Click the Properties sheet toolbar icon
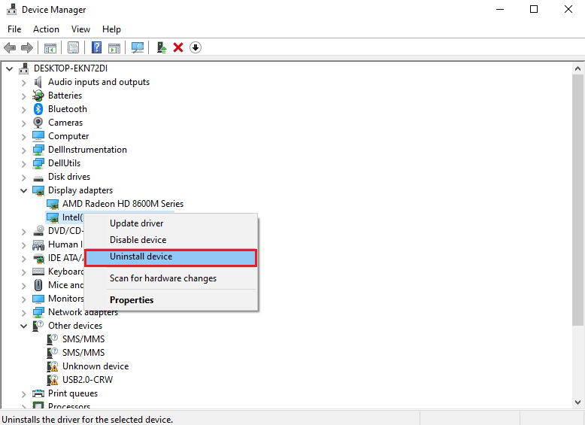585x425 pixels. click(x=74, y=47)
